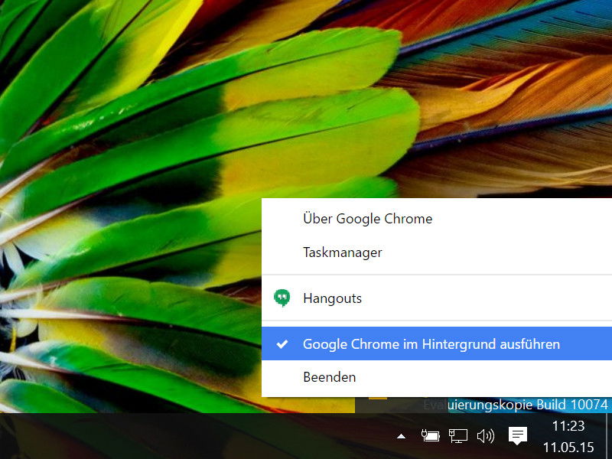The width and height of the screenshot is (612, 459).
Task: Click the power plug battery tray icon
Action: click(431, 435)
